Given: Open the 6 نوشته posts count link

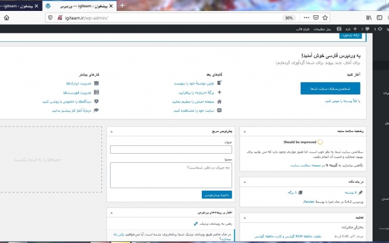Looking at the screenshot, I should coord(351,193).
